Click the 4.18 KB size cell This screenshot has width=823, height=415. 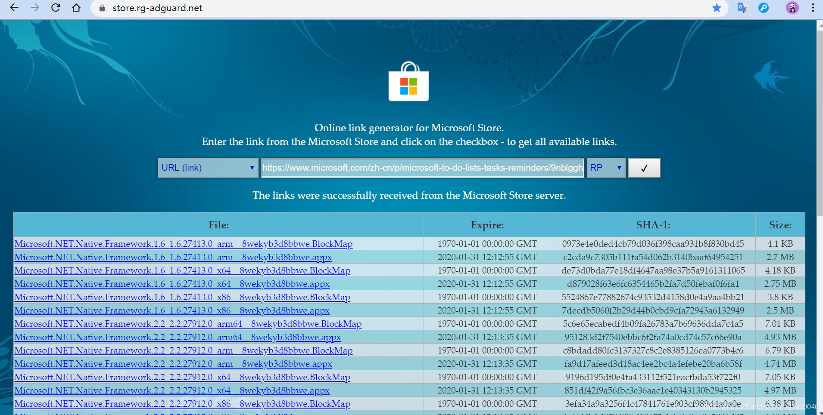coord(780,271)
